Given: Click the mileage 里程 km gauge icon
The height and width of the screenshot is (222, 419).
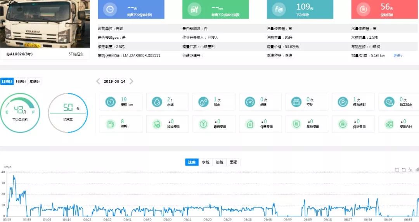Looking at the screenshot, I should point(110,102).
